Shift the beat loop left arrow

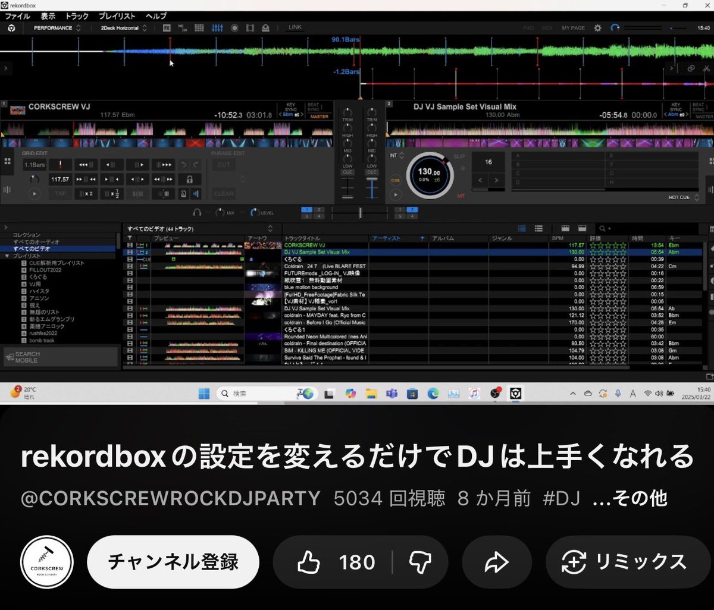pyautogui.click(x=480, y=180)
